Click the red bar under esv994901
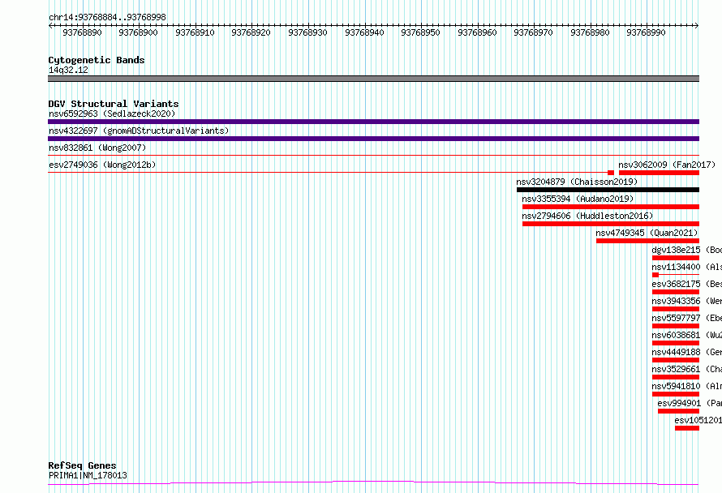This screenshot has width=722, height=493. [x=679, y=411]
